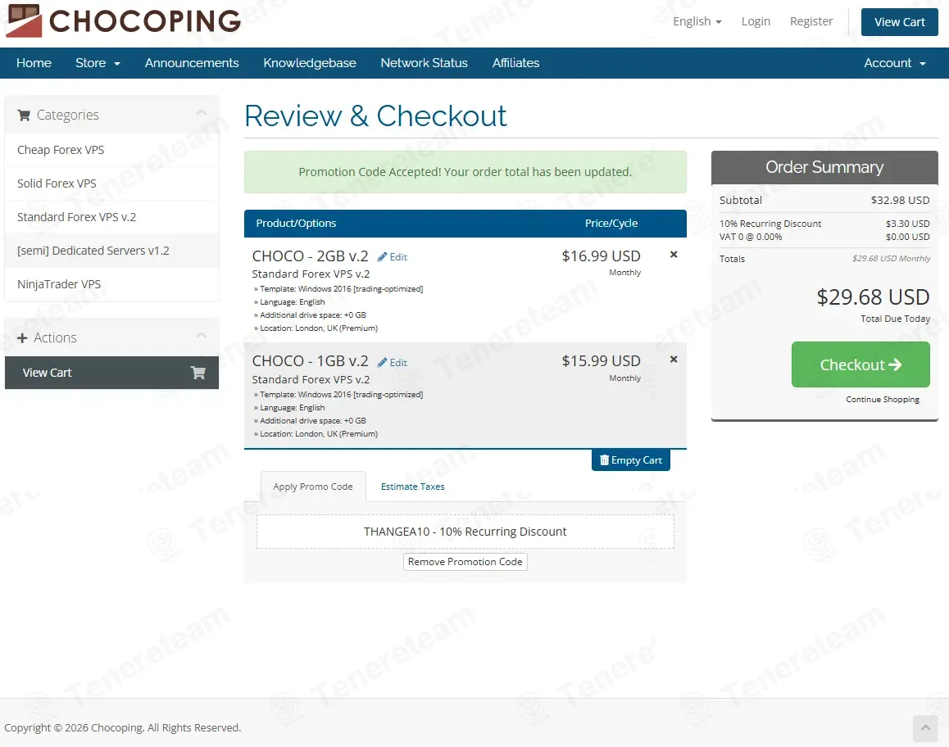Click the Promotion Code Accepted alert message

tap(465, 172)
